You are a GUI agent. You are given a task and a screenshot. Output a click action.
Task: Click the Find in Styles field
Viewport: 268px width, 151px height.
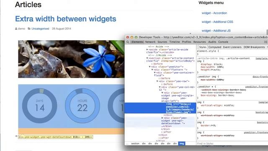click(232, 143)
